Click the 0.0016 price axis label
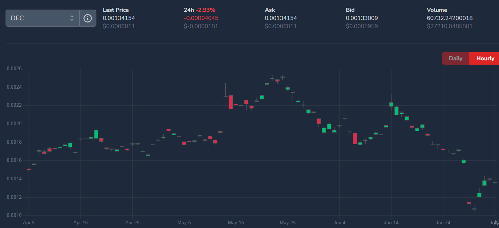Viewport: 499px width, 228px height. point(14,160)
